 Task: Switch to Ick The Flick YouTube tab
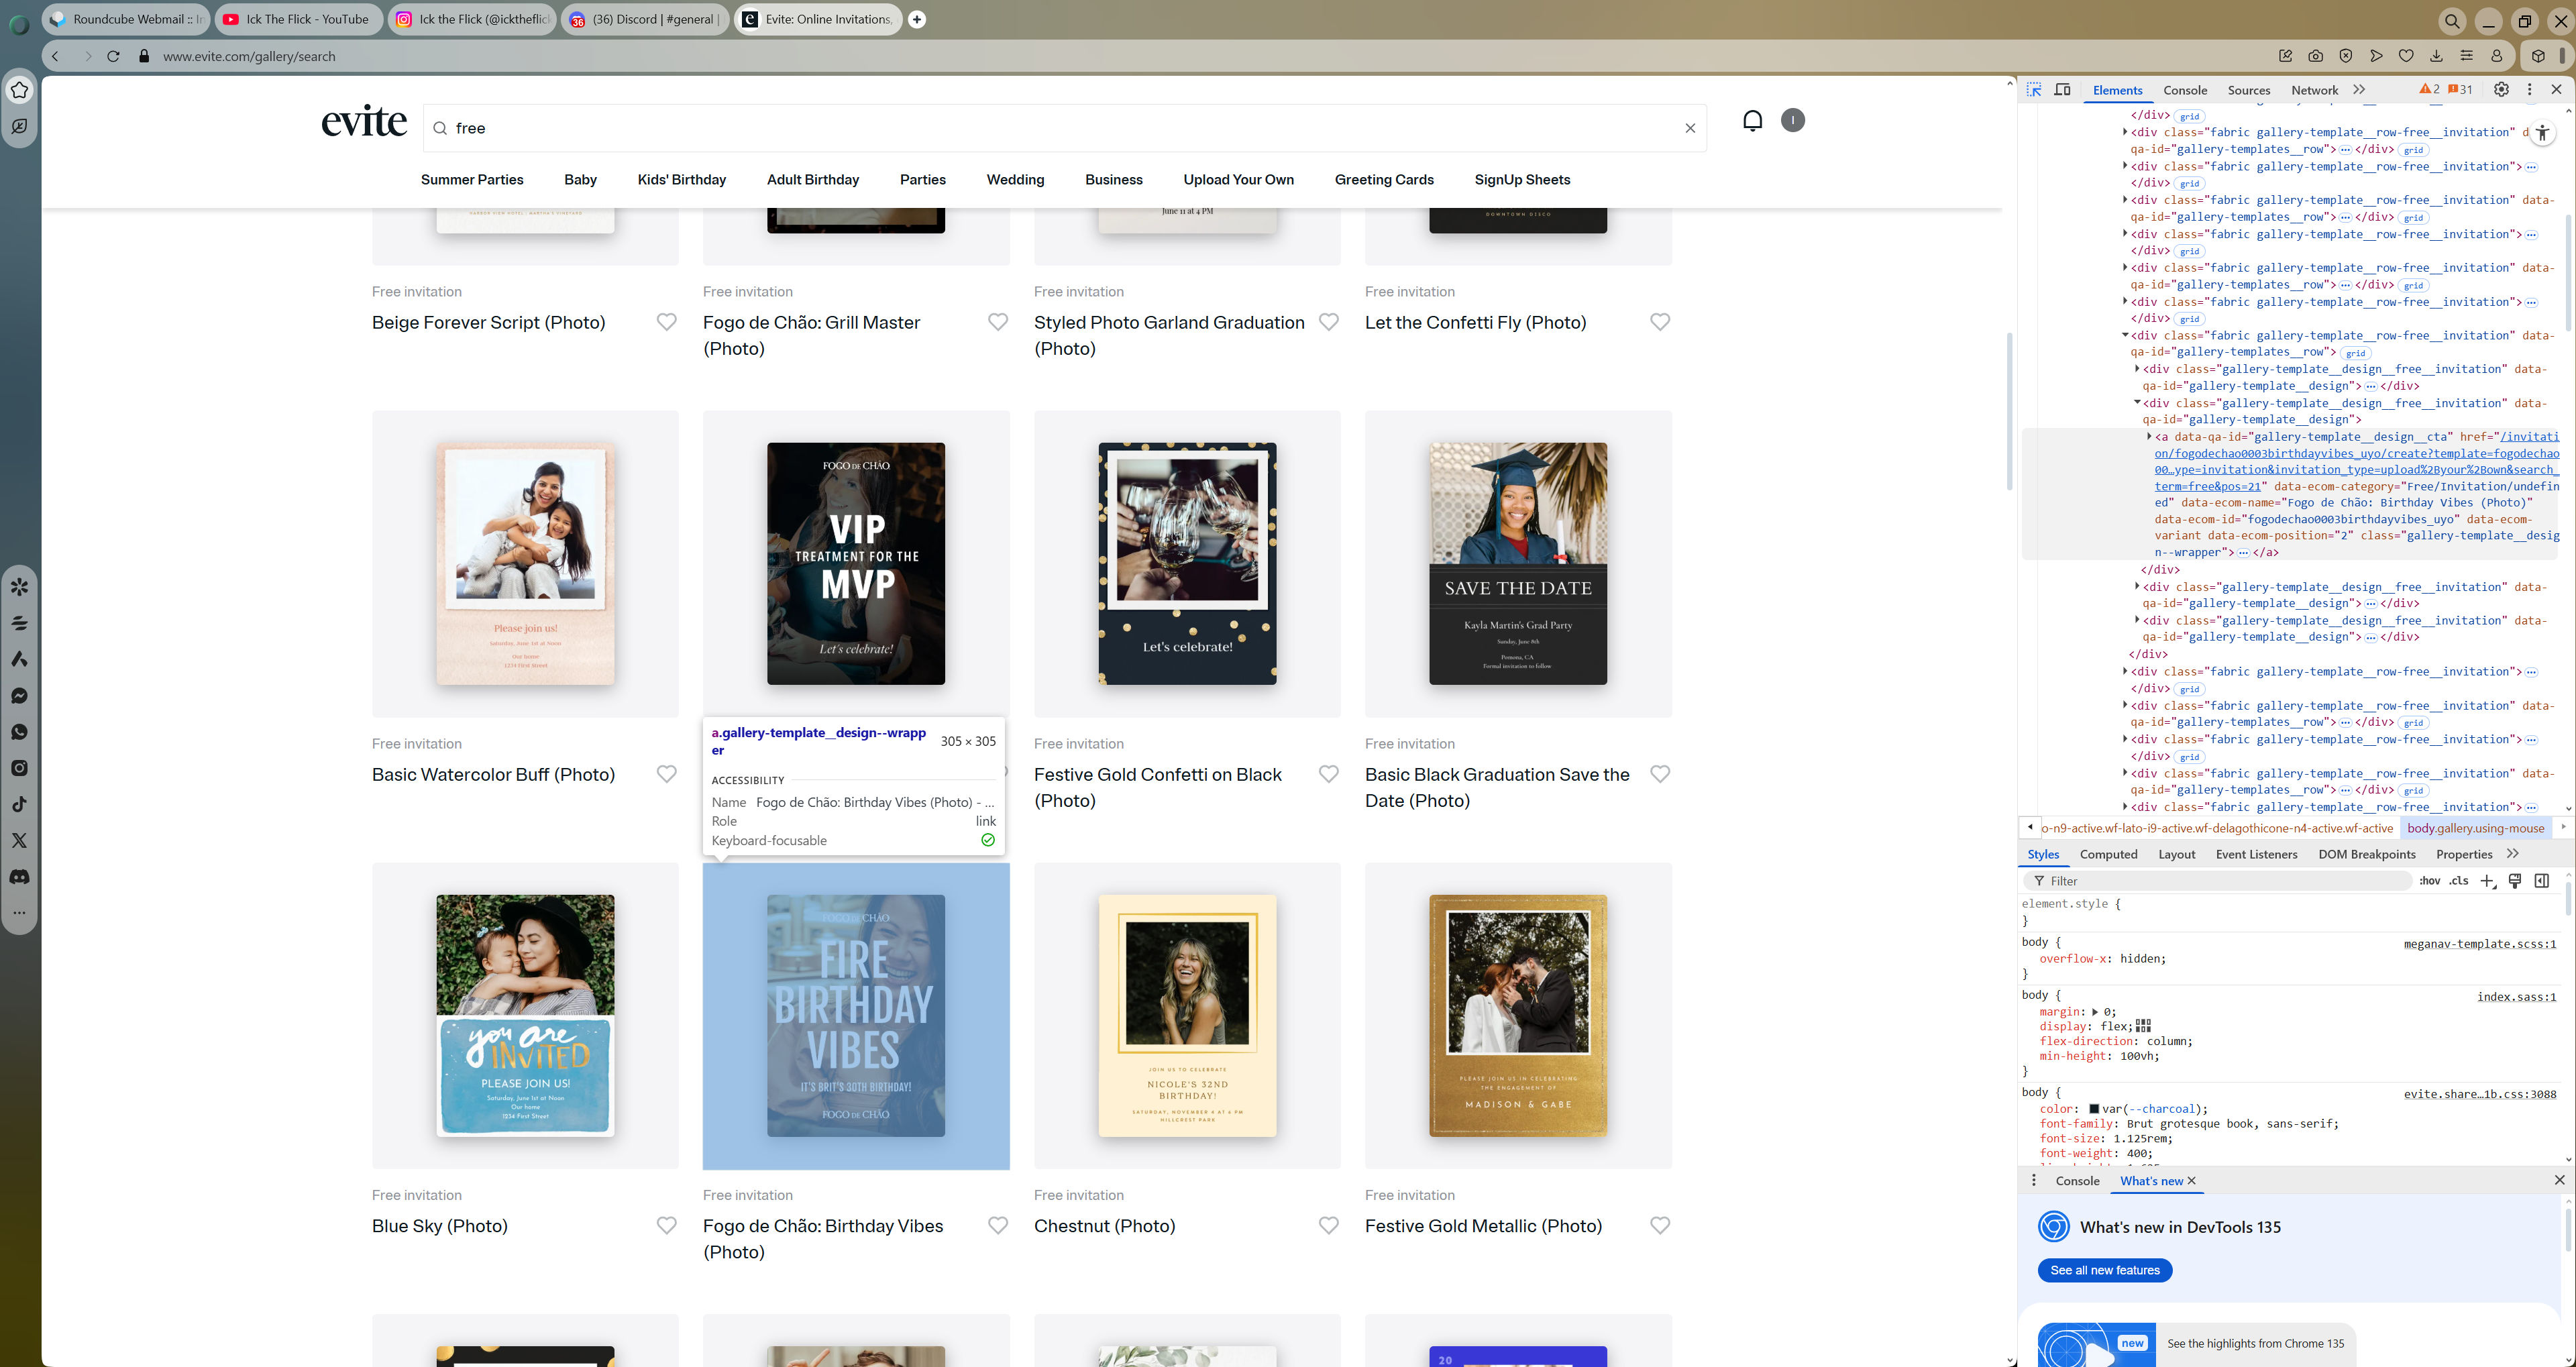point(298,19)
